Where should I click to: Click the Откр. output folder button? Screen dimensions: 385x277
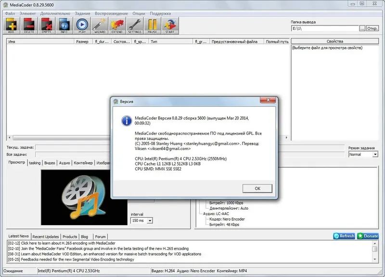point(372,28)
